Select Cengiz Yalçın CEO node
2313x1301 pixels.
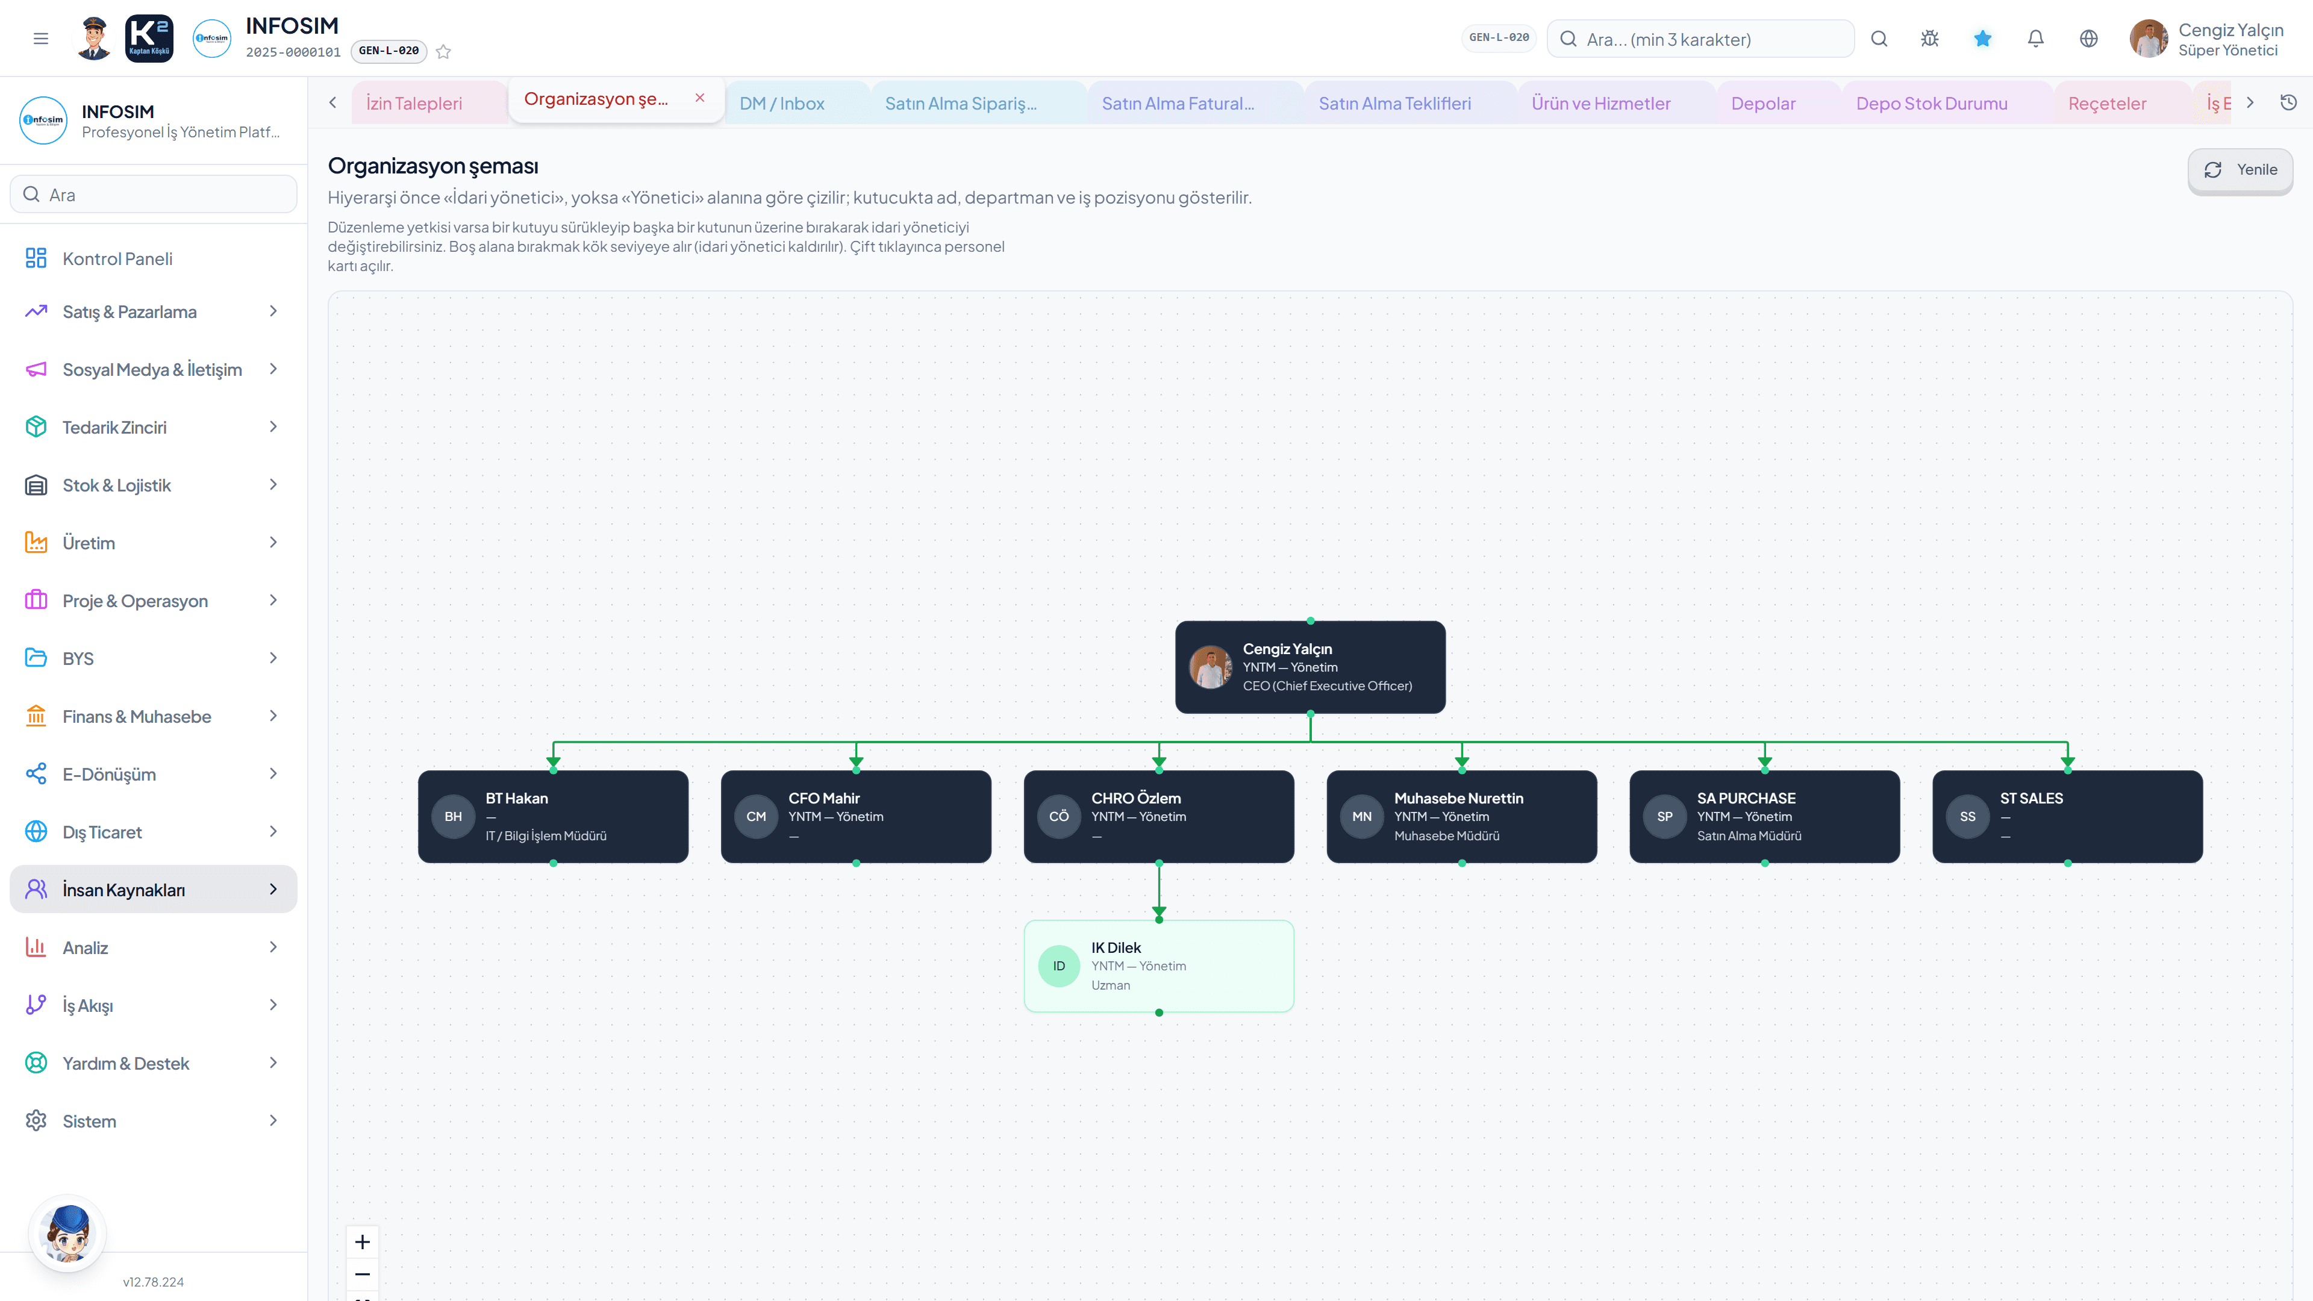coord(1310,667)
